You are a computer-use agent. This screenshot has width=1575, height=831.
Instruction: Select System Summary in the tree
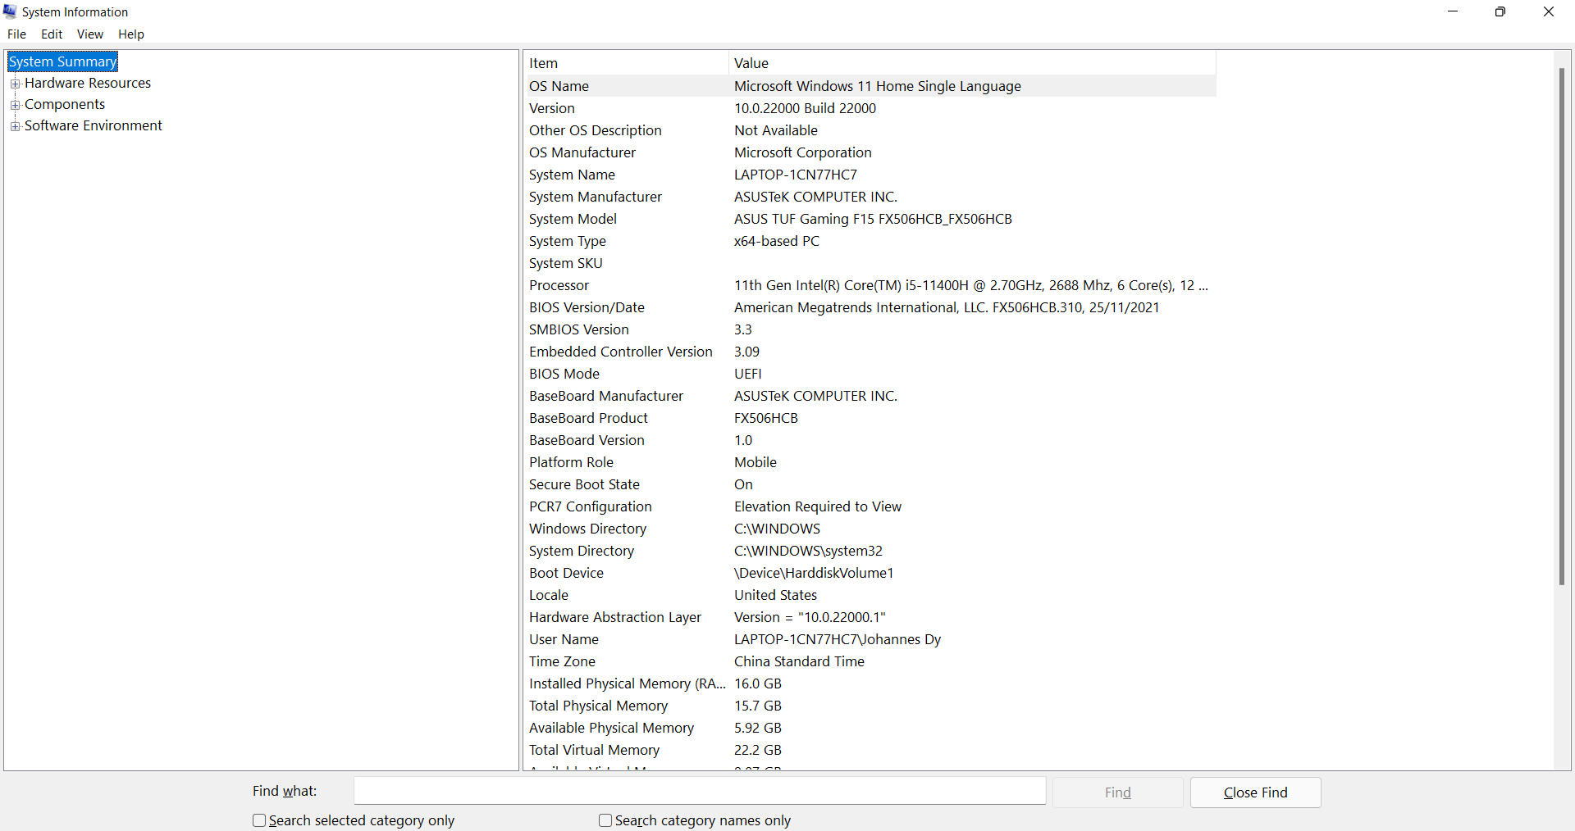62,61
